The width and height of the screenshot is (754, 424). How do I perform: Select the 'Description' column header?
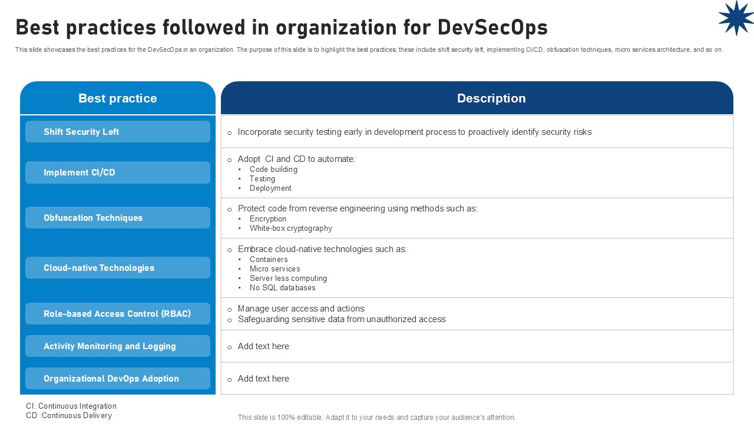coord(477,98)
